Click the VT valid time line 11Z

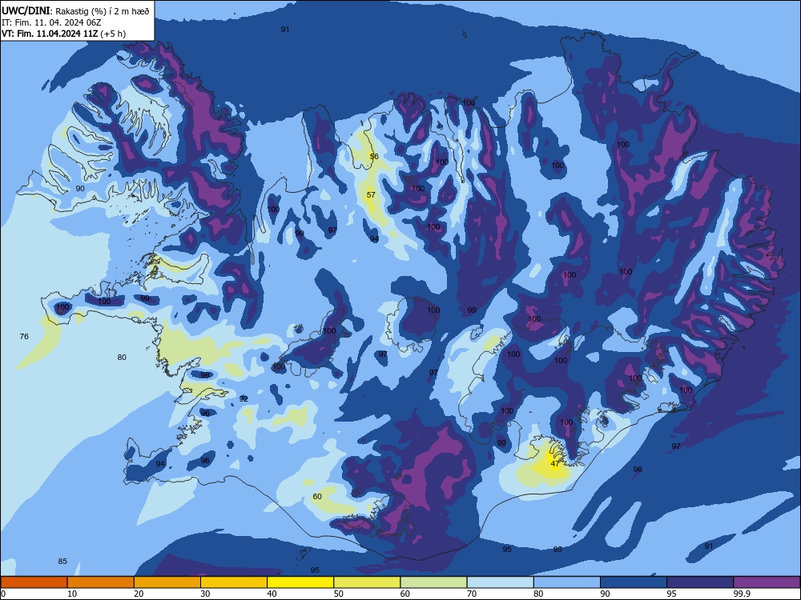(x=63, y=34)
